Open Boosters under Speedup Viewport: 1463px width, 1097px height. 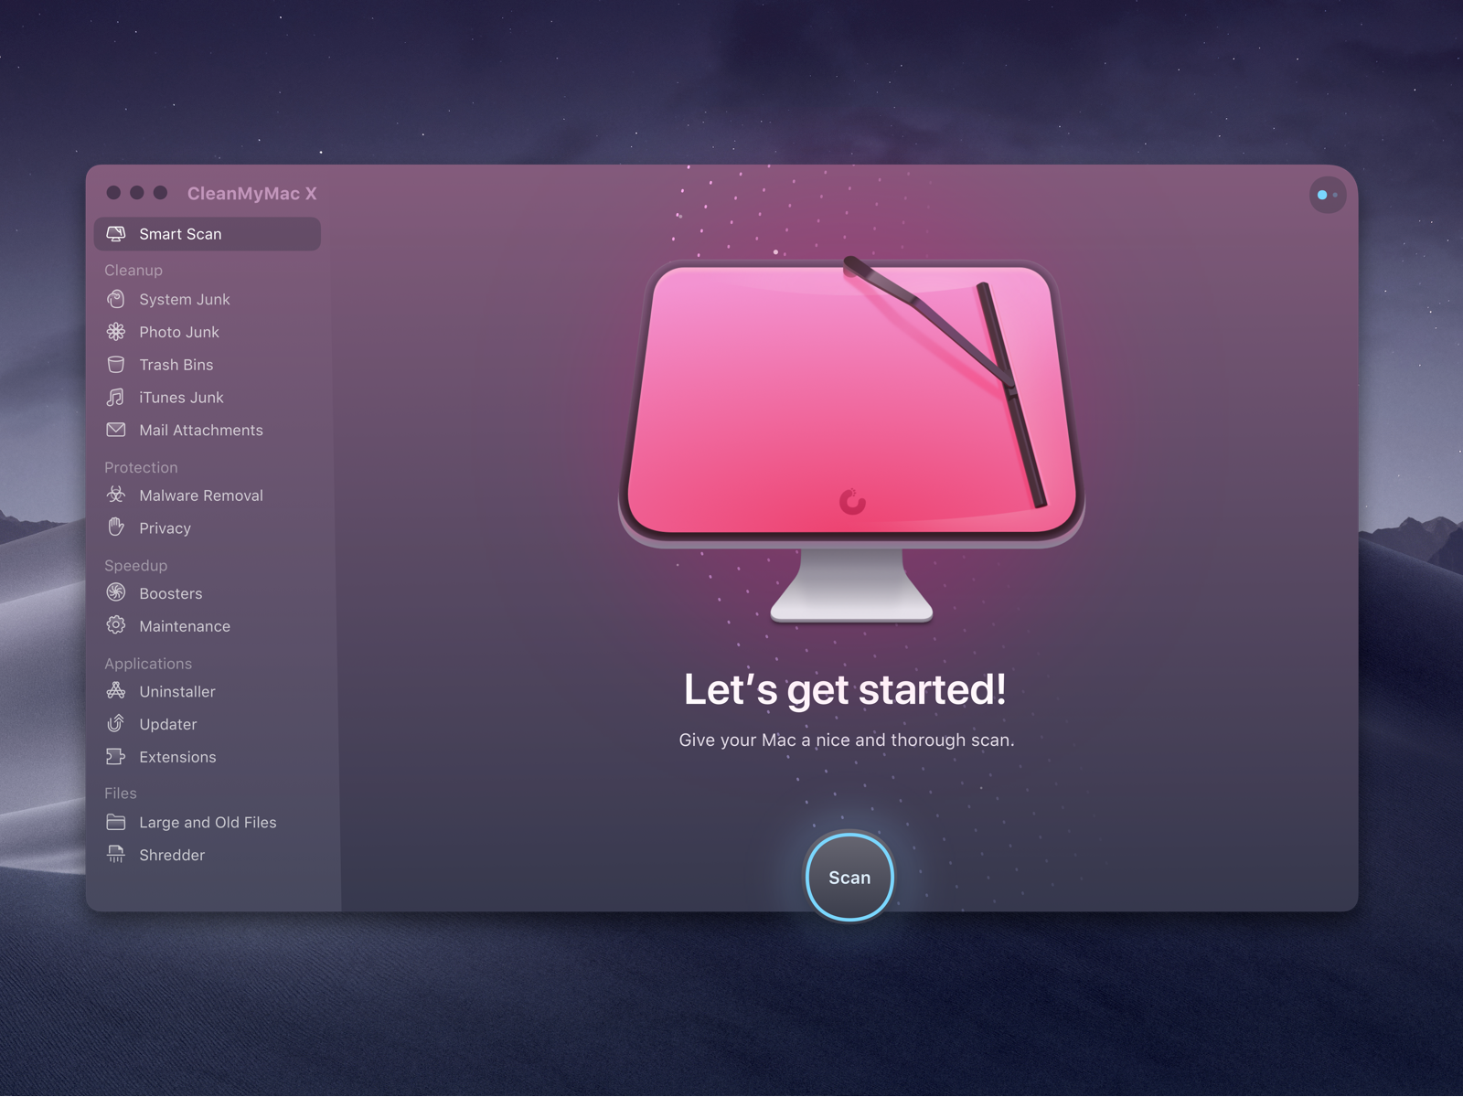click(x=208, y=593)
